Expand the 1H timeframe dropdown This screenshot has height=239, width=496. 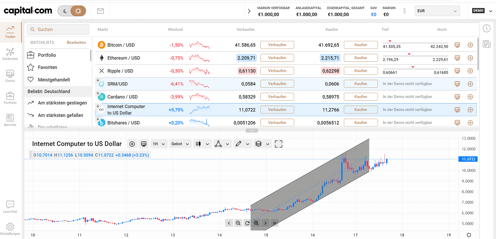click(x=159, y=144)
